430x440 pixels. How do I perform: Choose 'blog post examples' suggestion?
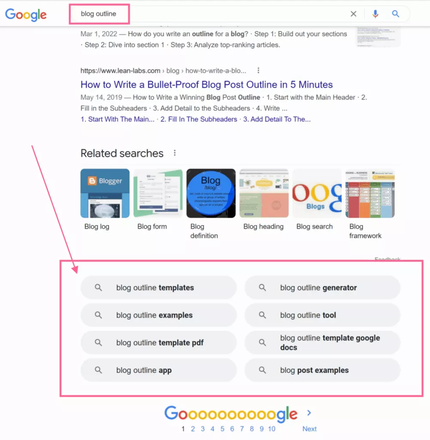click(322, 370)
